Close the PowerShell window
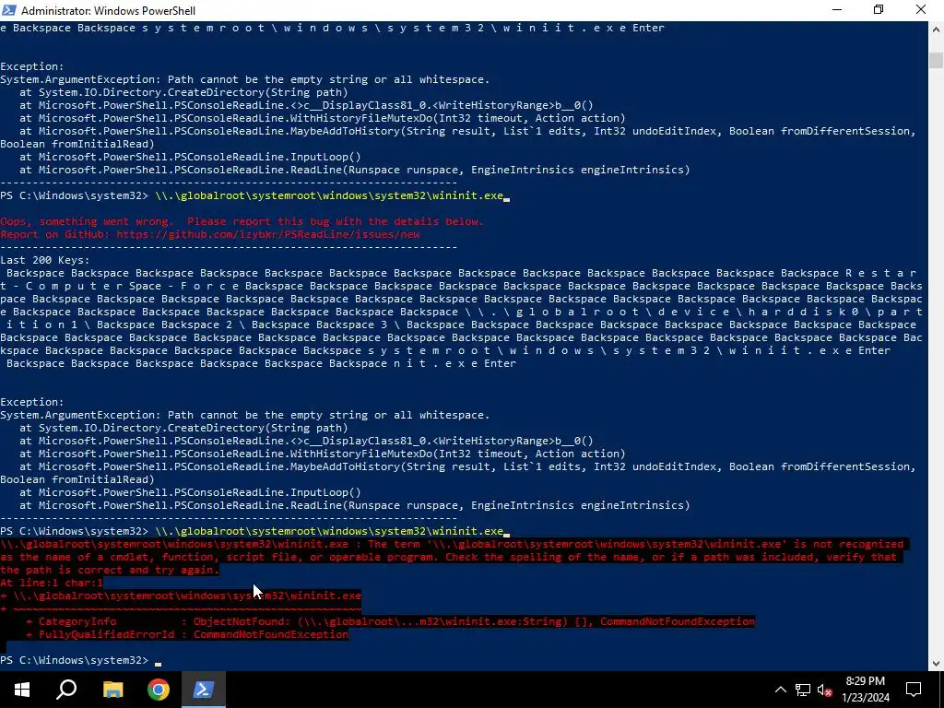The image size is (944, 708). pos(921,10)
